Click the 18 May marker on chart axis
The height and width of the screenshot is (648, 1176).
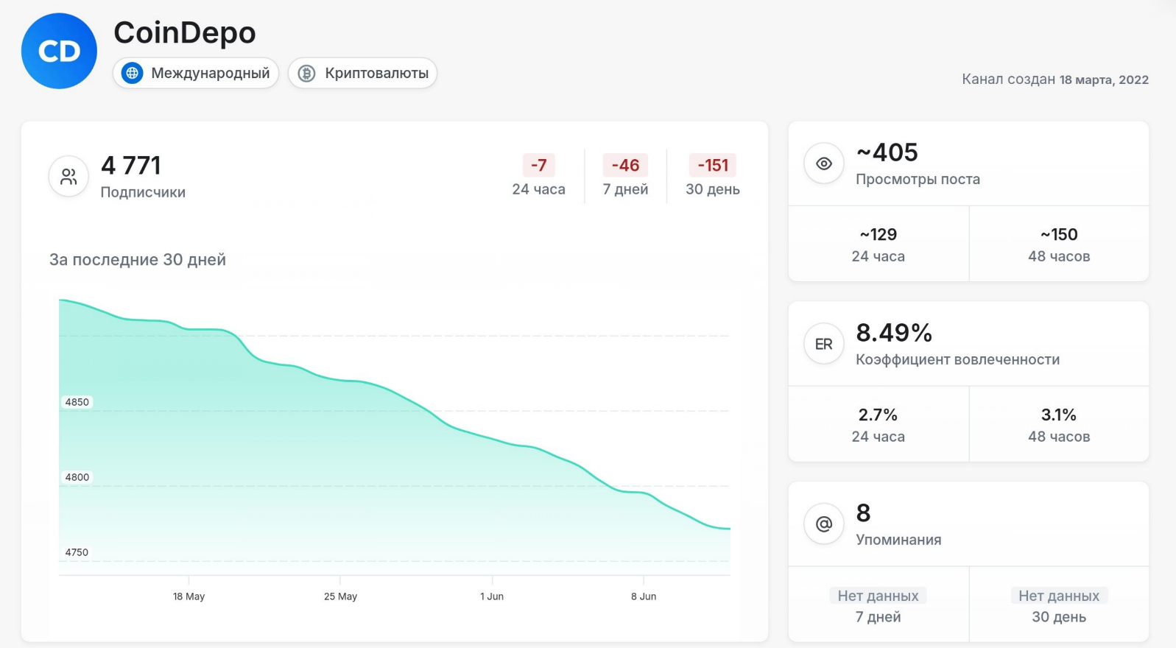pos(189,596)
